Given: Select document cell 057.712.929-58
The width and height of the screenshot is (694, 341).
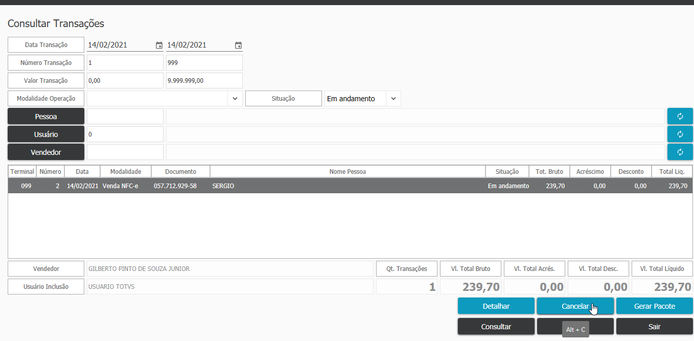Looking at the screenshot, I should pos(180,186).
